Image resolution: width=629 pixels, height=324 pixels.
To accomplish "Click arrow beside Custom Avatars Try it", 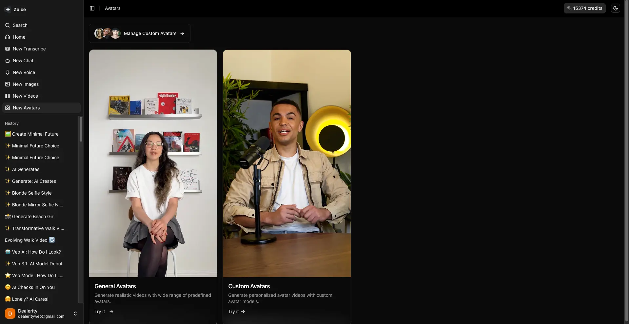I will coord(243,312).
